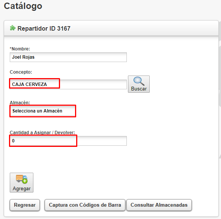Click the empty right part of the Cantidad field
This screenshot has height=219, width=221.
point(102,141)
